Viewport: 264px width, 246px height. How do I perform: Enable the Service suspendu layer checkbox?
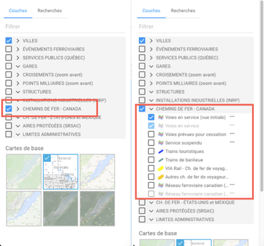(x=151, y=143)
